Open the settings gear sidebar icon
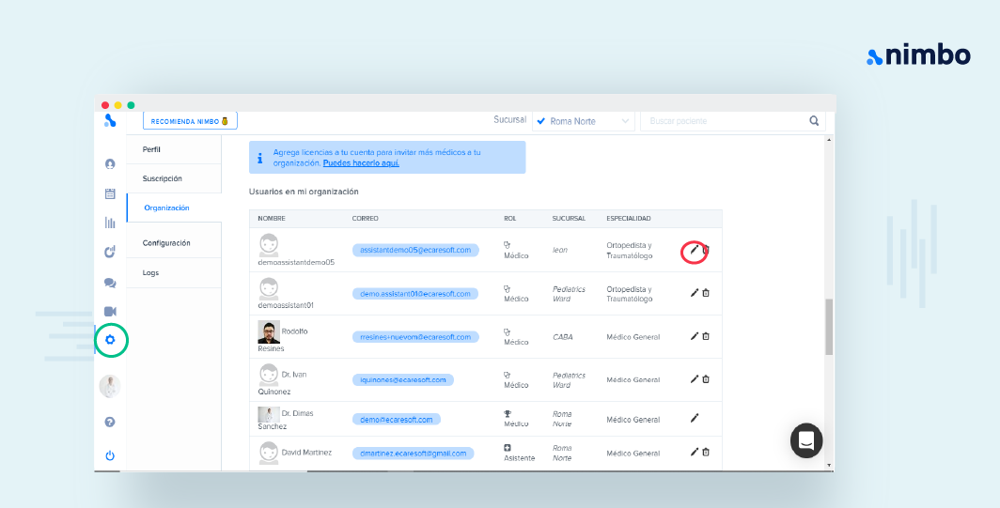1000x508 pixels. 110,340
